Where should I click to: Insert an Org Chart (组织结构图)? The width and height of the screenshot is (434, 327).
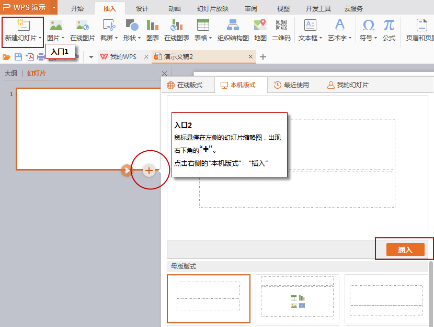point(233,30)
